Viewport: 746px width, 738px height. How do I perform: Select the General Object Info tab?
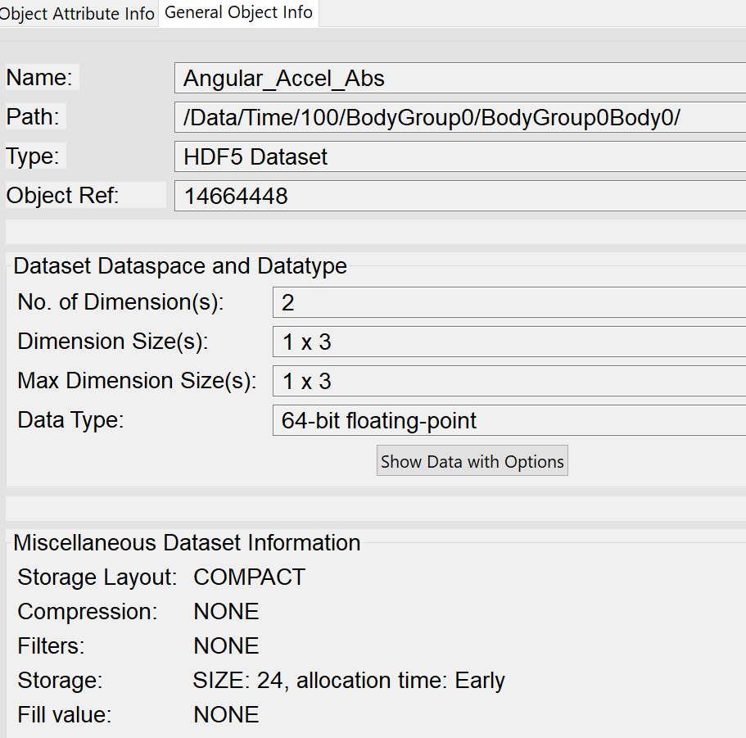[x=238, y=13]
